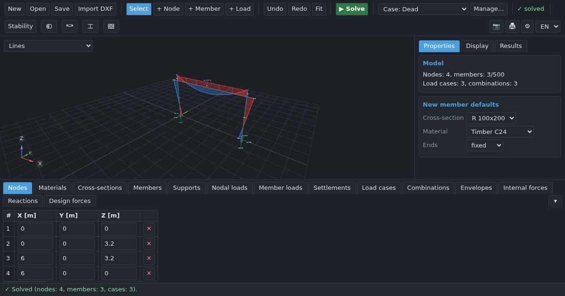Open the Design forces tab
The image size is (565, 296).
tap(70, 201)
